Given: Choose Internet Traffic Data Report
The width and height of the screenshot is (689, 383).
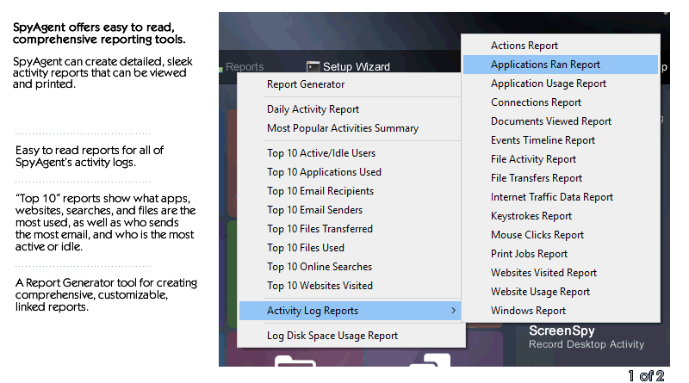Looking at the screenshot, I should pos(561,196).
